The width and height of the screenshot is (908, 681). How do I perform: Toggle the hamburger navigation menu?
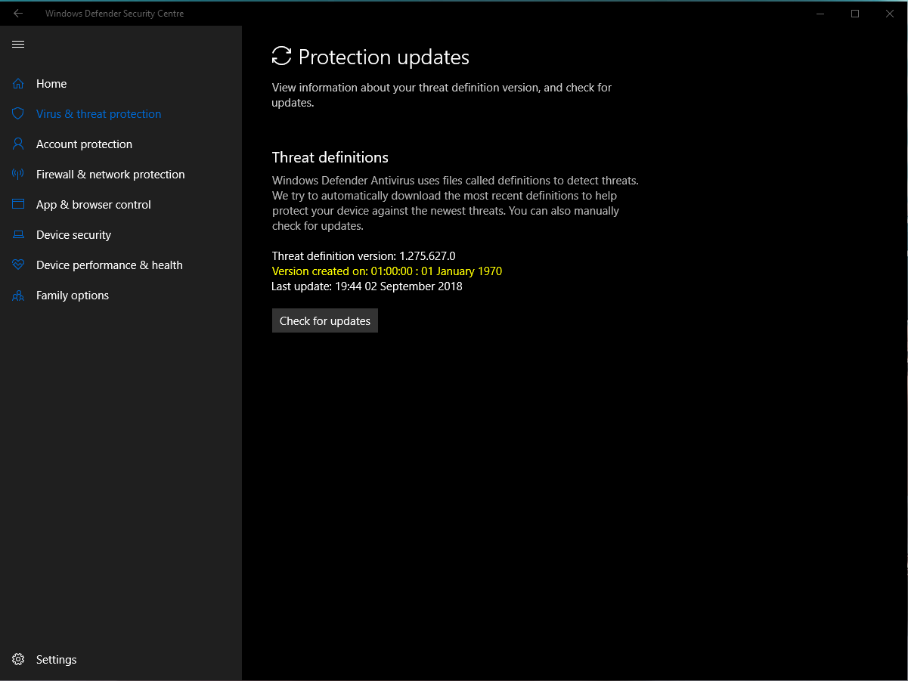pyautogui.click(x=18, y=45)
